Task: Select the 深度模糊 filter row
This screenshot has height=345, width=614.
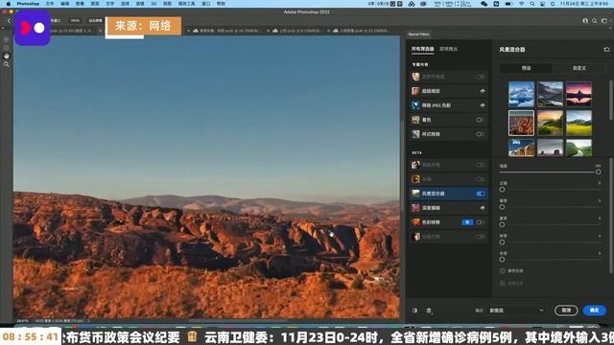Action: pos(449,208)
